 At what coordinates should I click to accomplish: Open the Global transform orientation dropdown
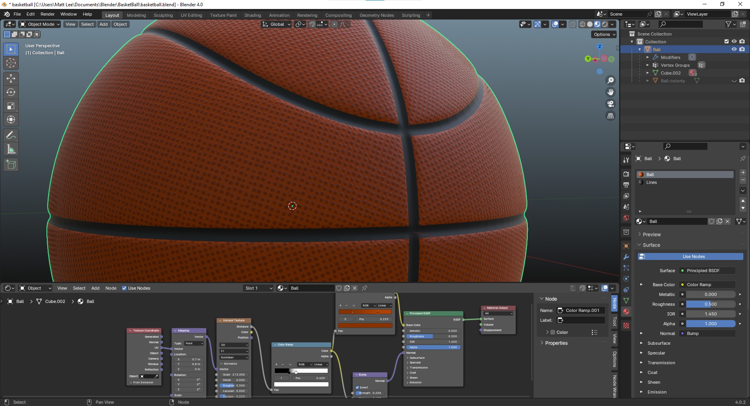[x=277, y=24]
